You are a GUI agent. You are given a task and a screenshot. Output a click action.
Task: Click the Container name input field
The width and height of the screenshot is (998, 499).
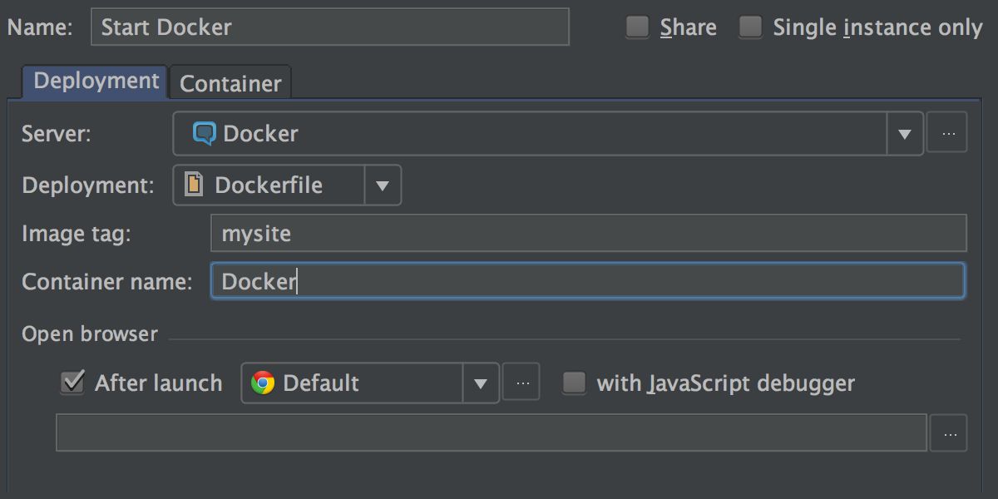click(588, 281)
